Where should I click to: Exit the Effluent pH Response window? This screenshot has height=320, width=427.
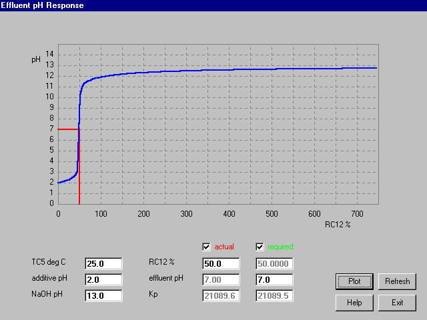pos(397,303)
